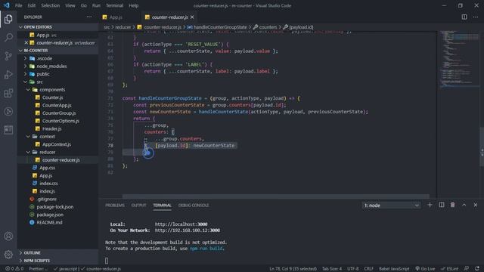The image size is (484, 272).
Task: Open the Run and Debug view
Action: 8,74
